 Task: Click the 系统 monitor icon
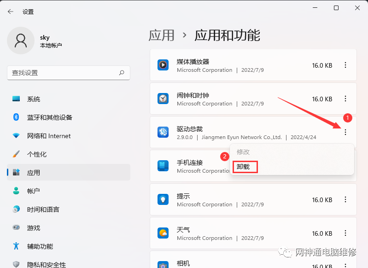point(16,99)
